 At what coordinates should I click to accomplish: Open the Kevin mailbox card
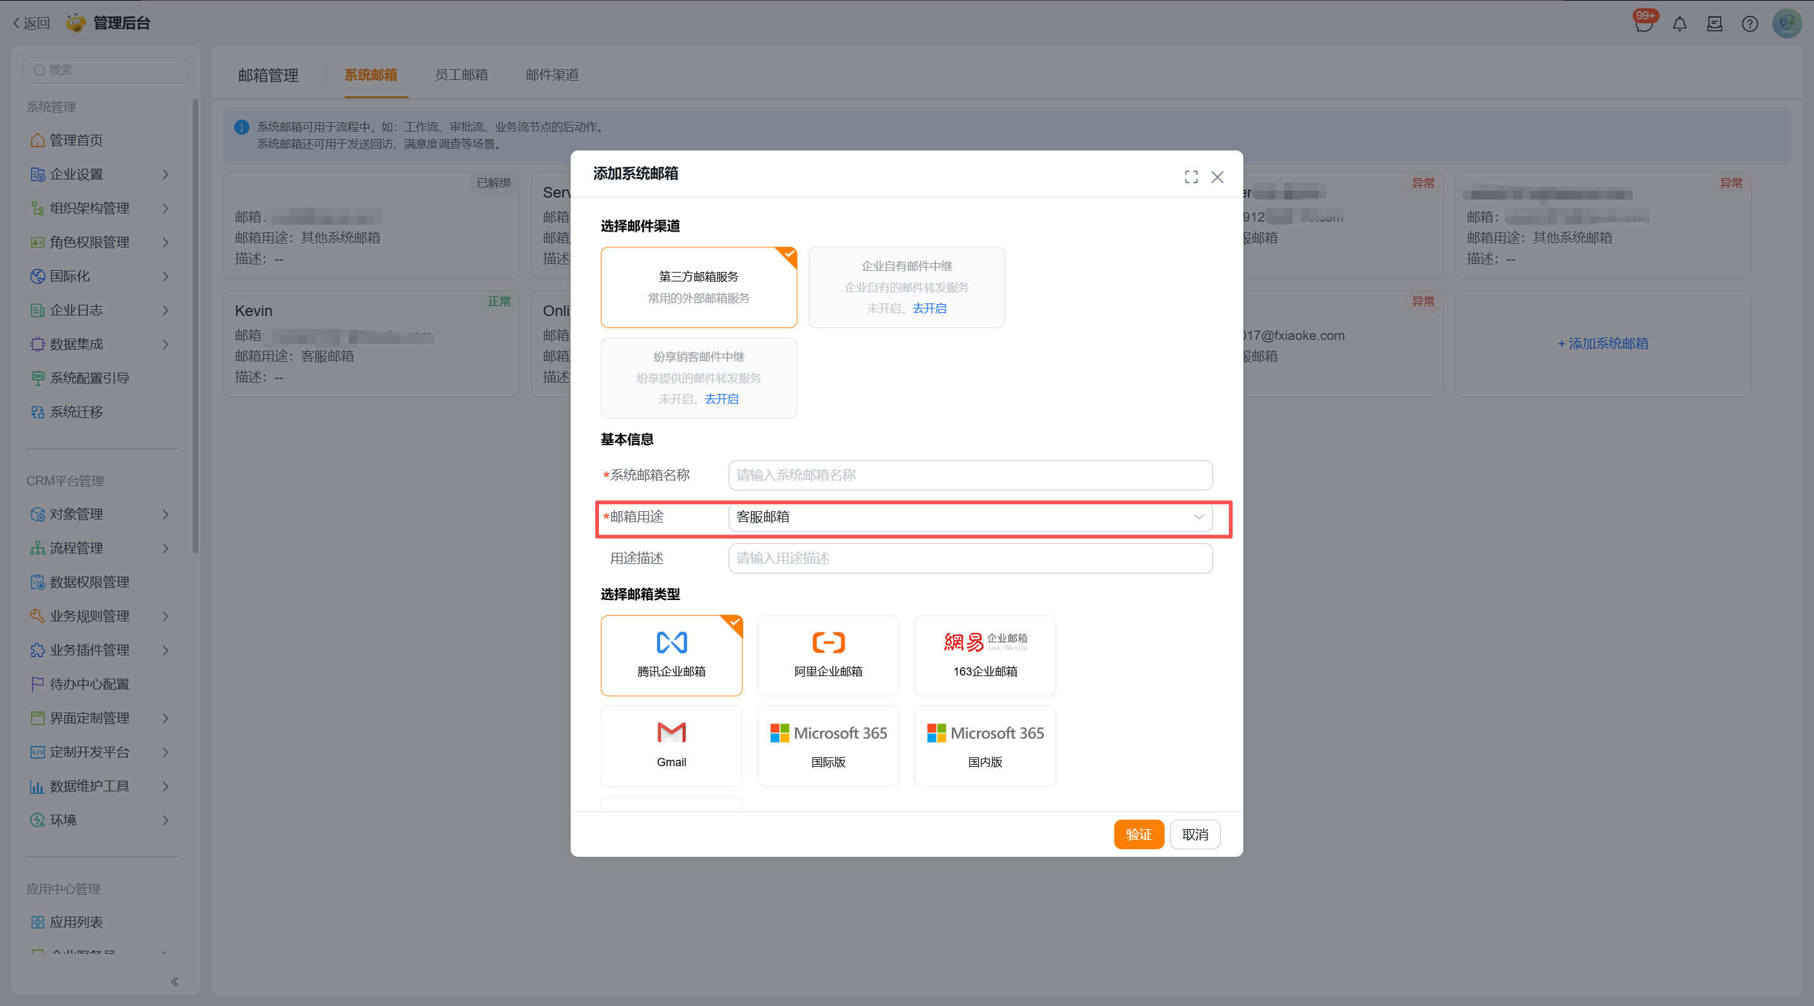371,344
